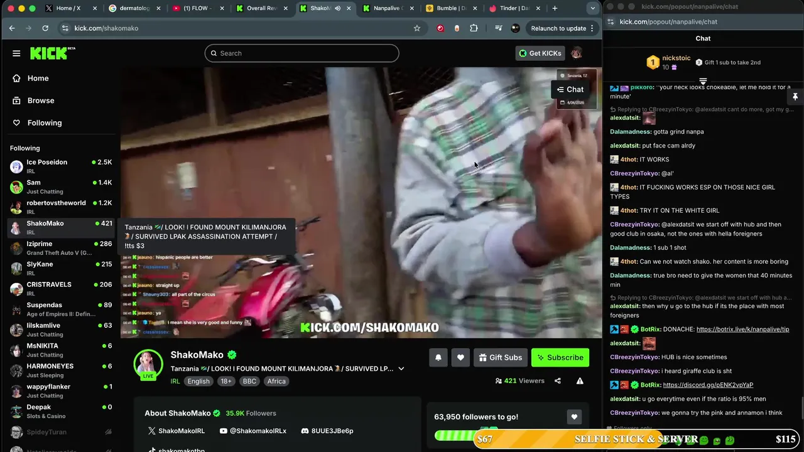The height and width of the screenshot is (452, 804).
Task: Click the kick.com/shakomako address bar
Action: 242,28
